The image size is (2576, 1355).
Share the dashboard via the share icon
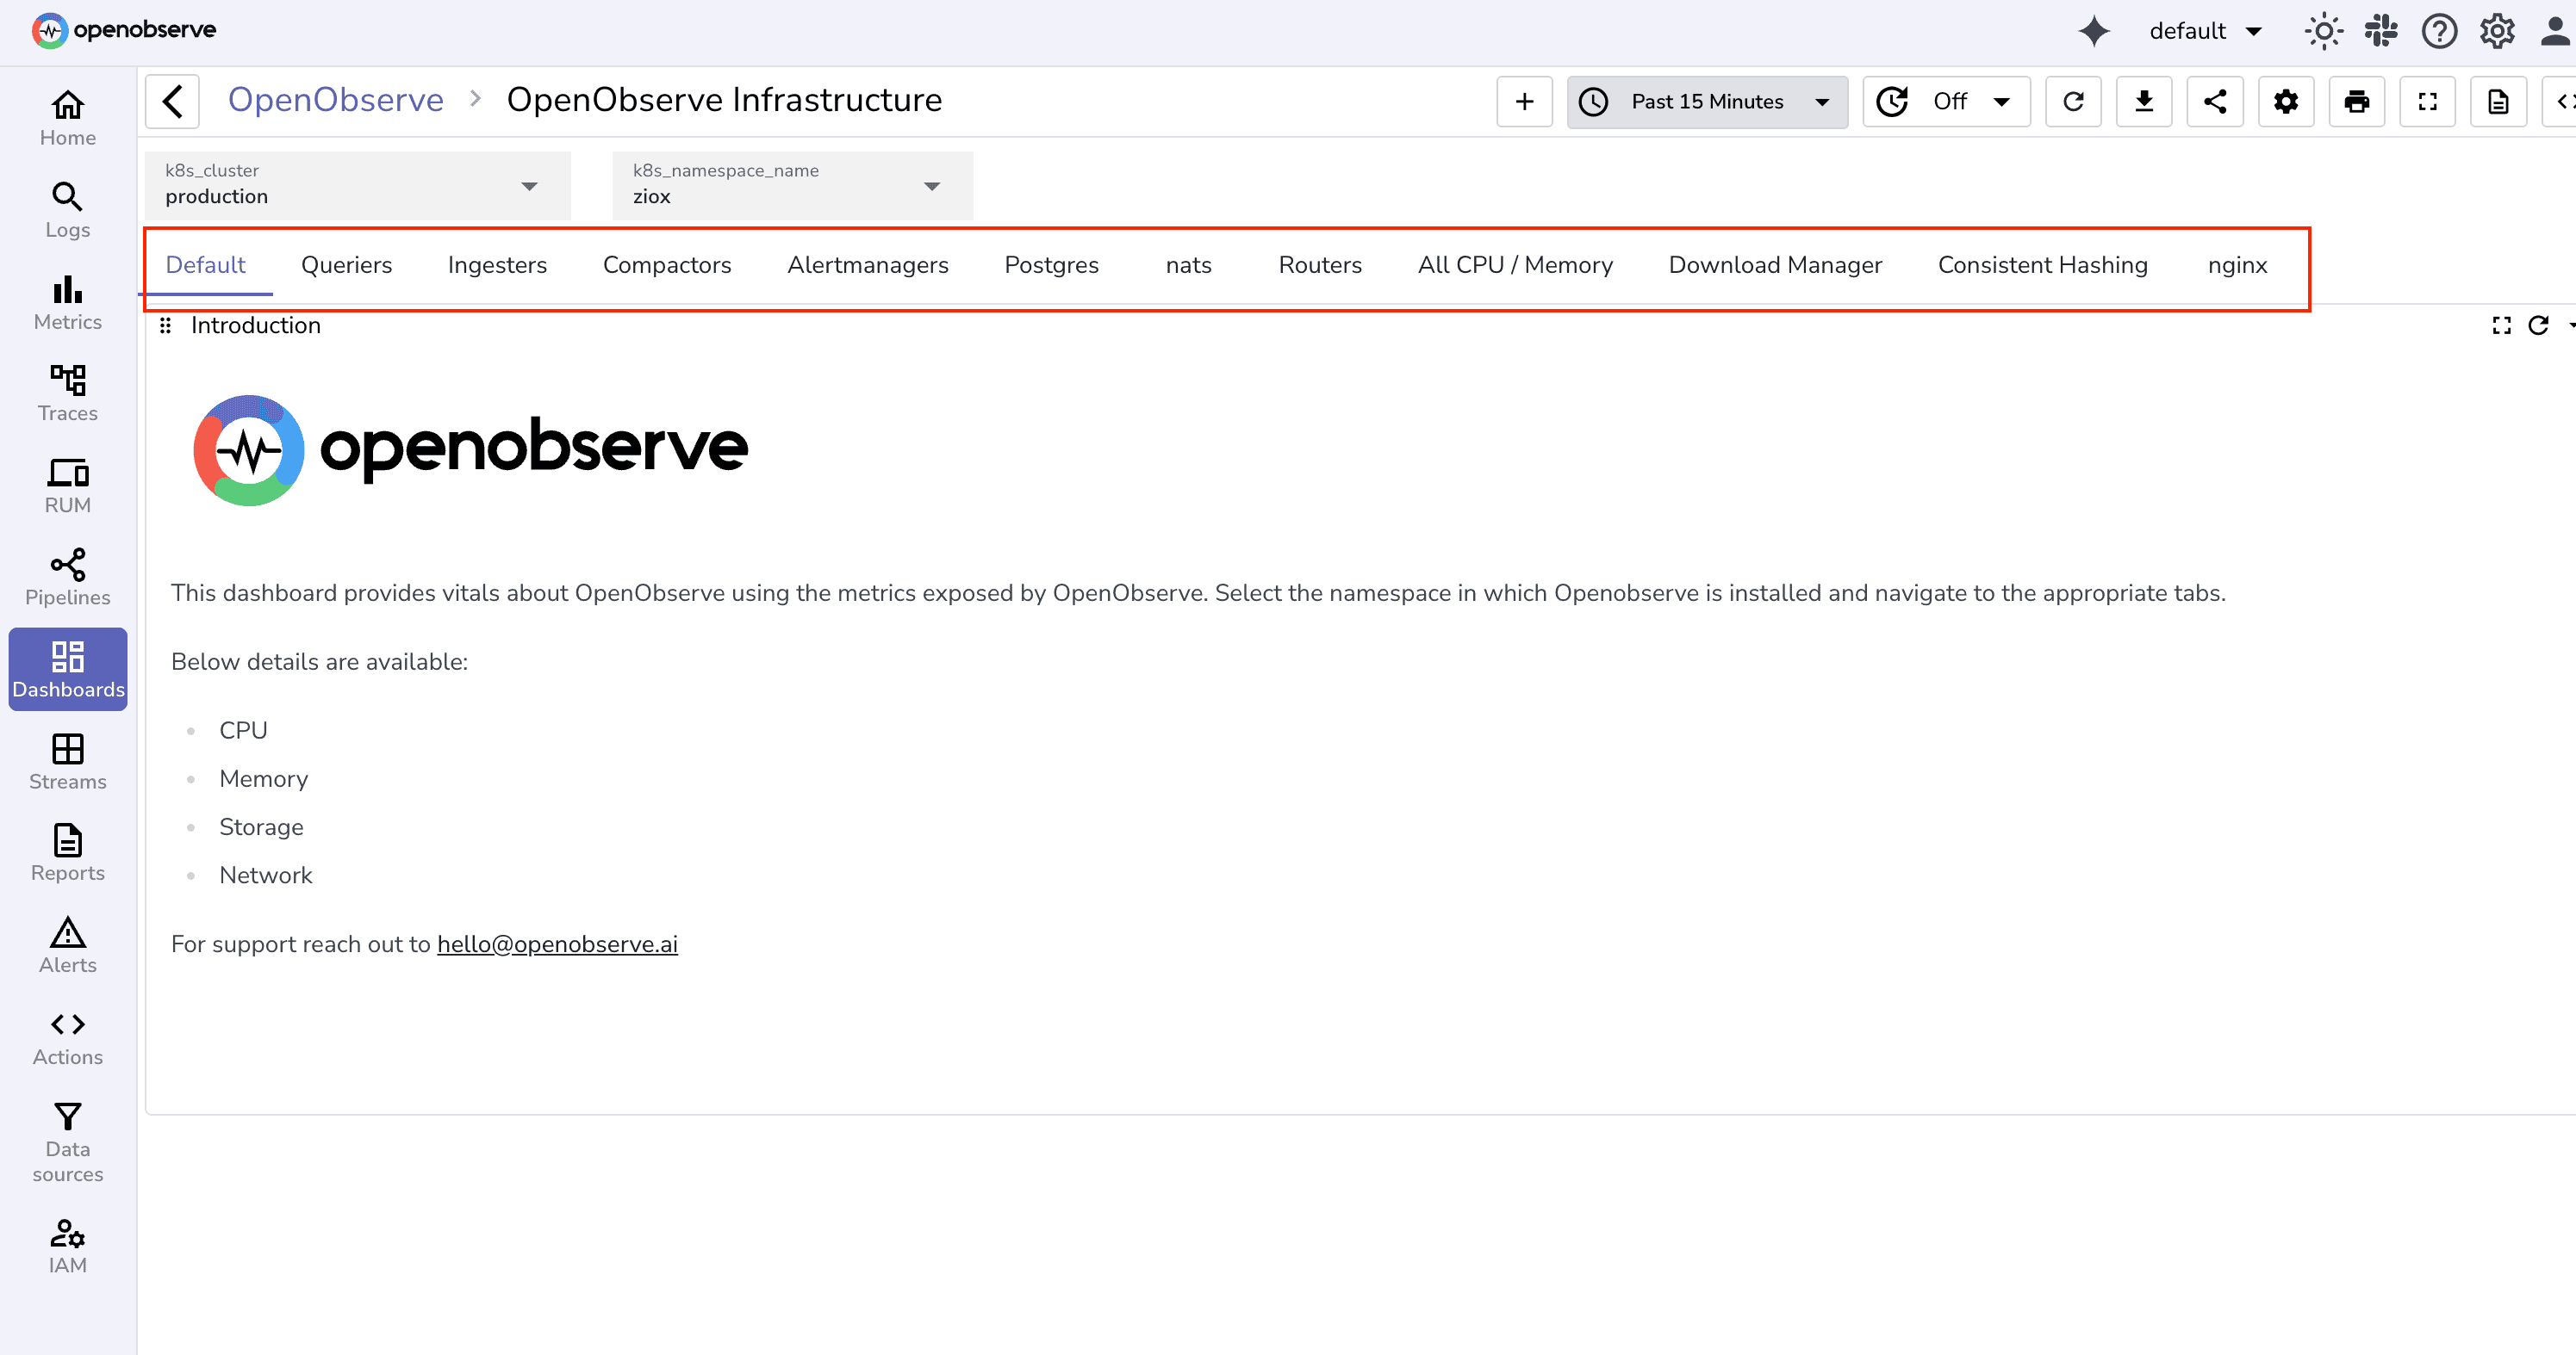point(2215,101)
